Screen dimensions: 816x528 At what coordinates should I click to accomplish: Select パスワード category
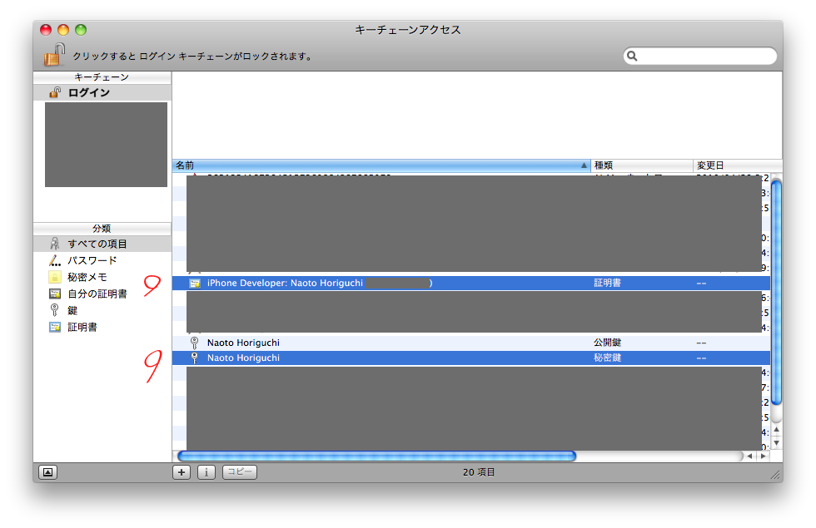click(102, 260)
